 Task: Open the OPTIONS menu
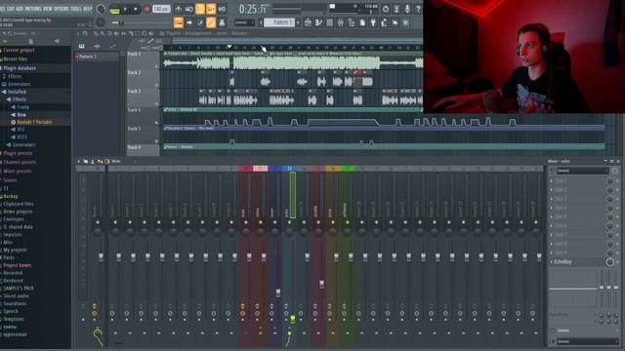coord(61,9)
